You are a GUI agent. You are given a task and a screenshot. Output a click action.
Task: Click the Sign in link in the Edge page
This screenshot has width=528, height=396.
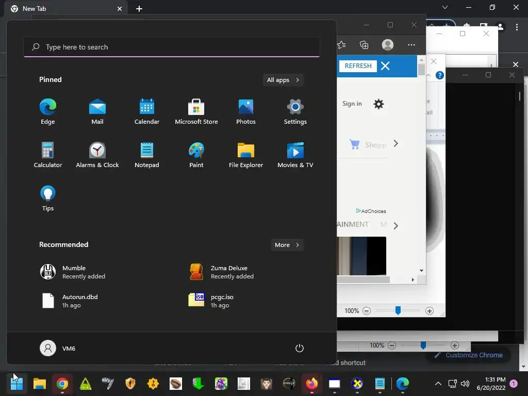[352, 104]
